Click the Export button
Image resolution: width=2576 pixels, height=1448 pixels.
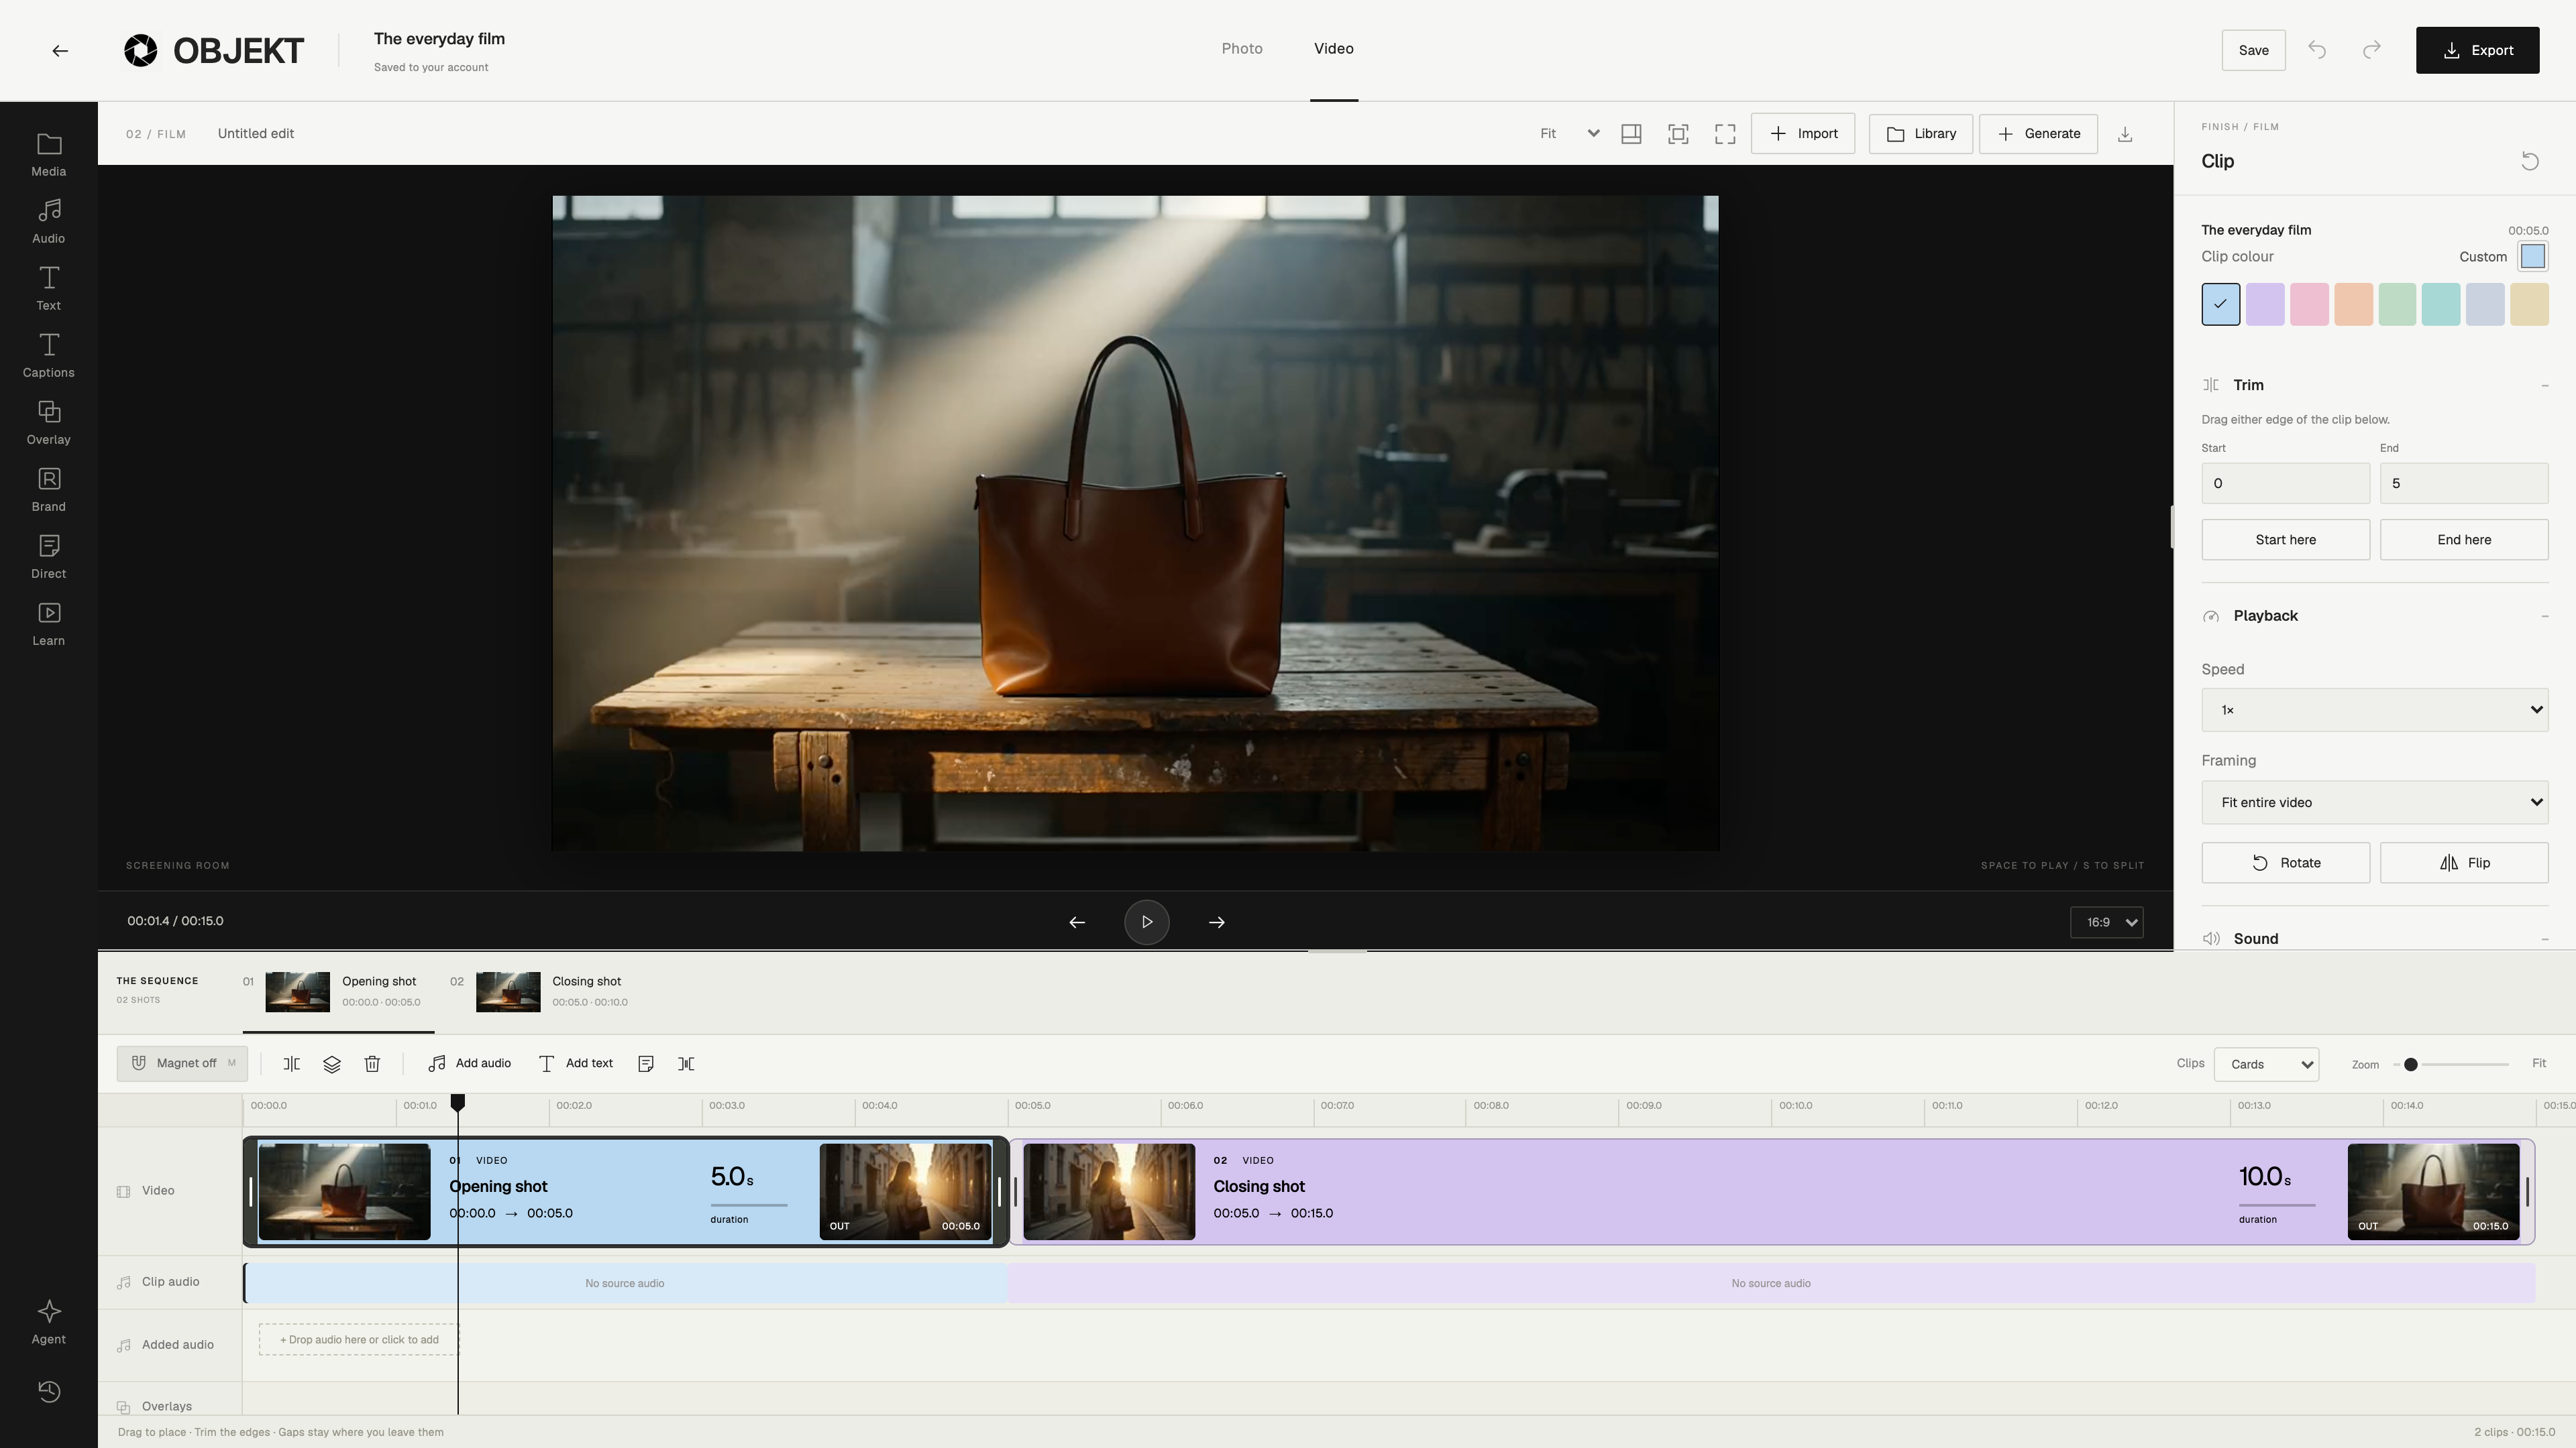click(x=2477, y=50)
